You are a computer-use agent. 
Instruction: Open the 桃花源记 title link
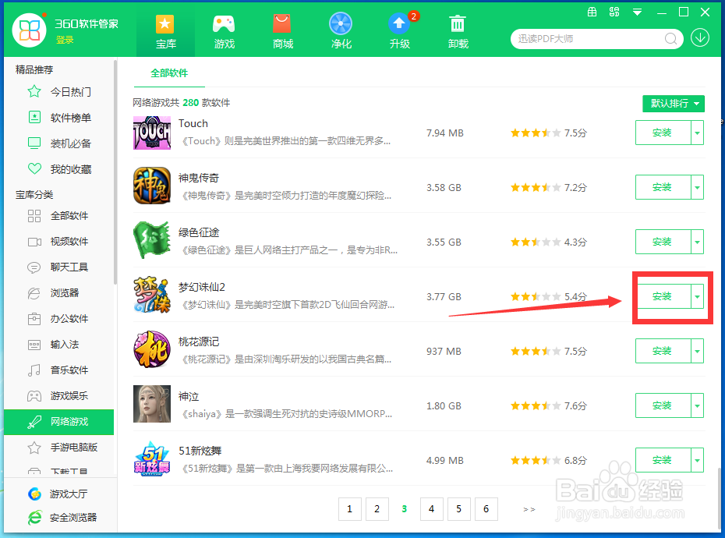(199, 342)
